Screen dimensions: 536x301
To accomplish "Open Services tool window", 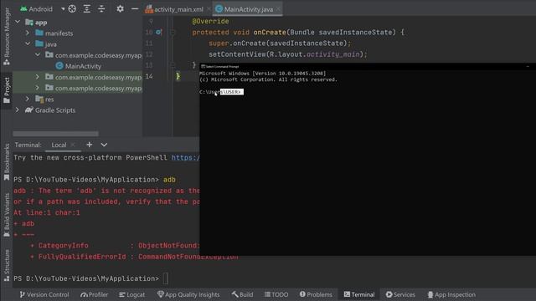I will click(x=400, y=294).
